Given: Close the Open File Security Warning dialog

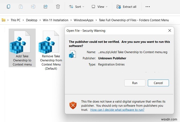Looking at the screenshot, I should [169, 31].
